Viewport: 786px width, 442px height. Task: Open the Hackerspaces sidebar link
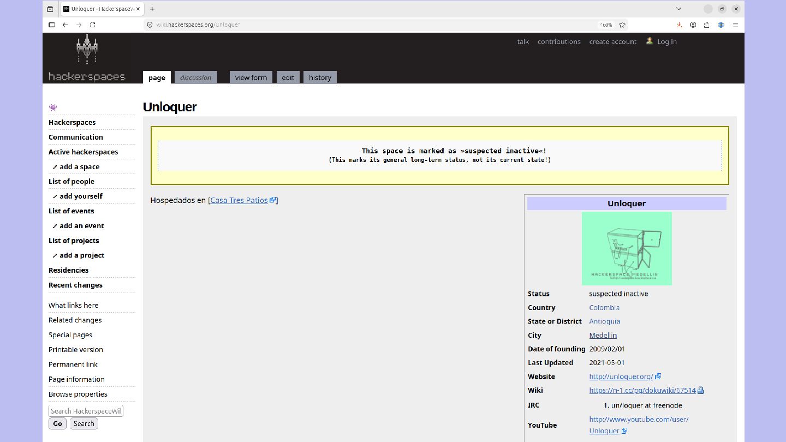click(72, 123)
